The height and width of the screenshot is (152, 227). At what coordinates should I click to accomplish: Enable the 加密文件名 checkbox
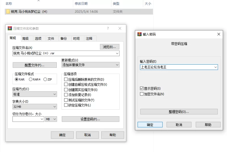pos(142,94)
